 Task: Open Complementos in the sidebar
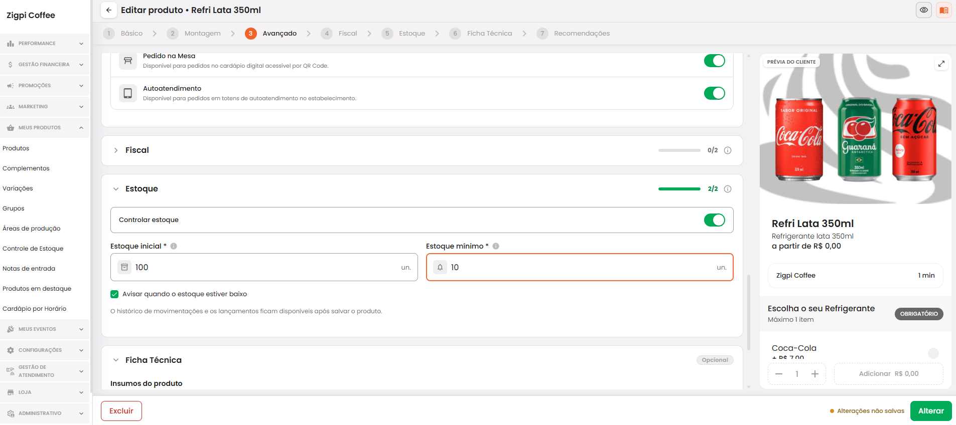(26, 168)
